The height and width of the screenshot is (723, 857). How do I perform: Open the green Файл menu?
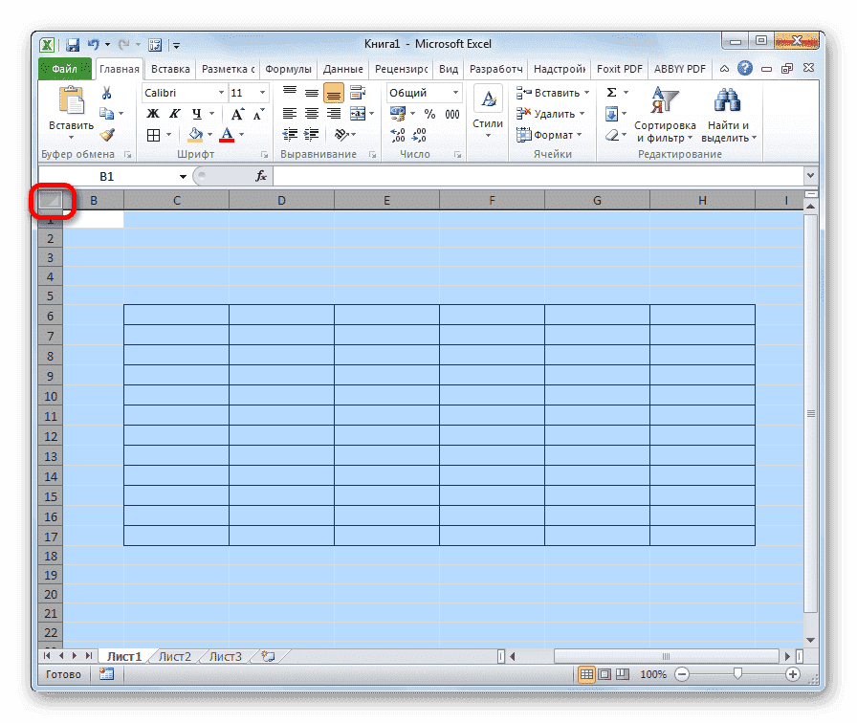[x=63, y=68]
